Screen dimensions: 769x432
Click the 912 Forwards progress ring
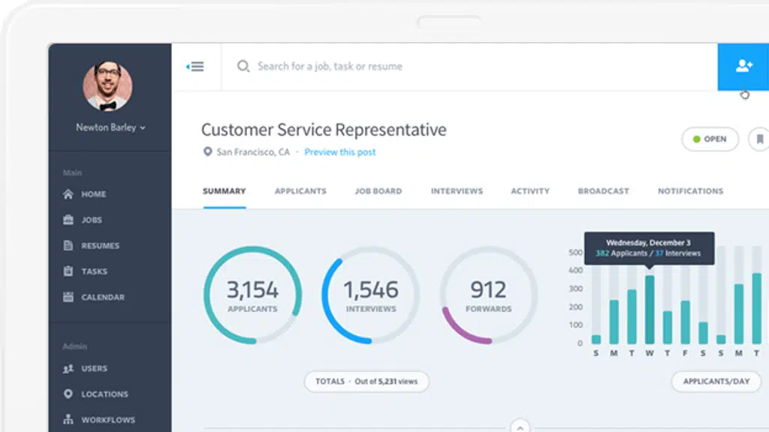point(488,295)
